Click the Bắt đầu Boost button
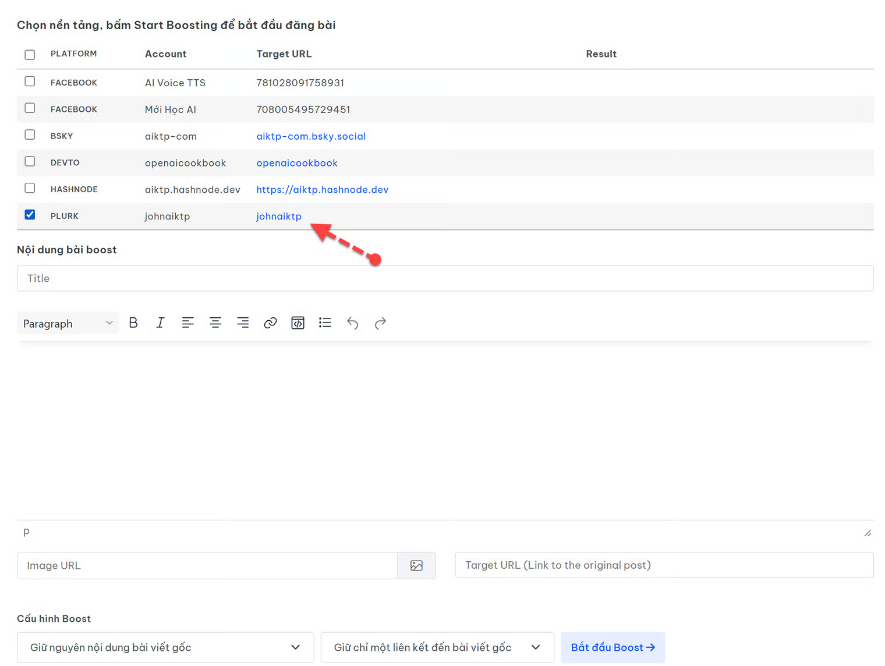This screenshot has height=666, width=885. (613, 647)
